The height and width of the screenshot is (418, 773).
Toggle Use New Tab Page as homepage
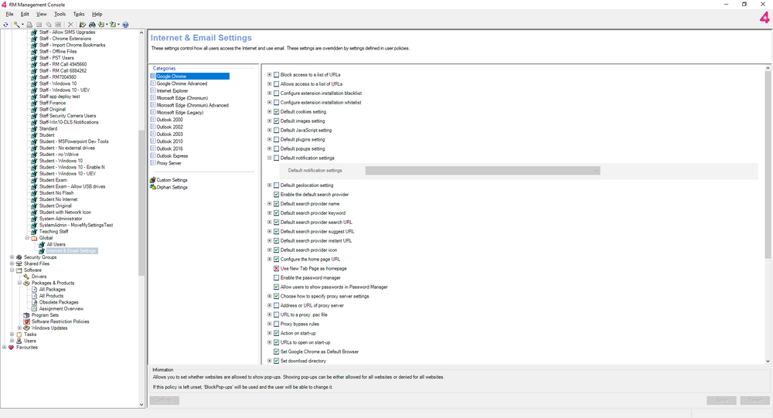coord(276,269)
